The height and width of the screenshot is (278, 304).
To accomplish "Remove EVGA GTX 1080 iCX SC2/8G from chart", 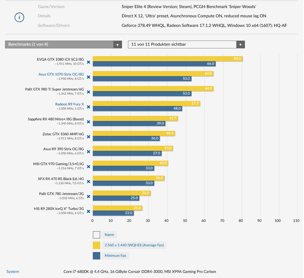I will [x=88, y=62].
